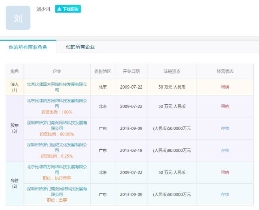Image resolution: width=259 pixels, height=210 pixels.
Task: Click the 开业日期 column header
Action: [x=131, y=71]
